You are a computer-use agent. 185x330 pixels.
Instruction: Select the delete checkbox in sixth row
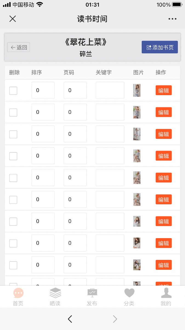click(x=13, y=200)
